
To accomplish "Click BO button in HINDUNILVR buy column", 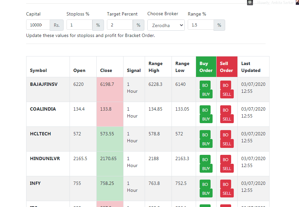I will (205, 159).
